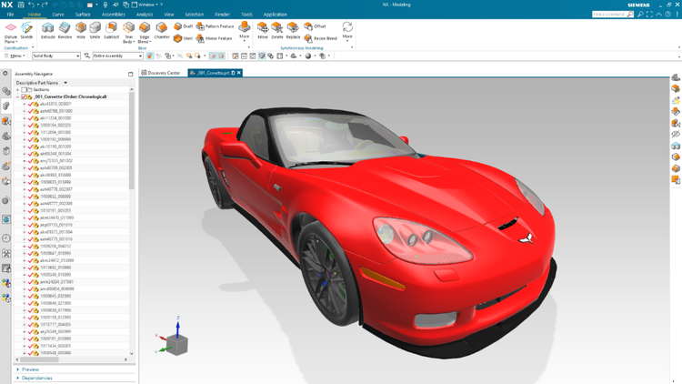This screenshot has height=384, width=682.
Task: Click the search magnifier next to Find a Command
Action: point(630,15)
